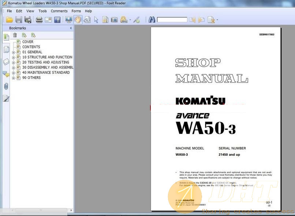Image resolution: width=295 pixels, height=216 pixels.
Task: Open the View menu
Action: coord(30,11)
